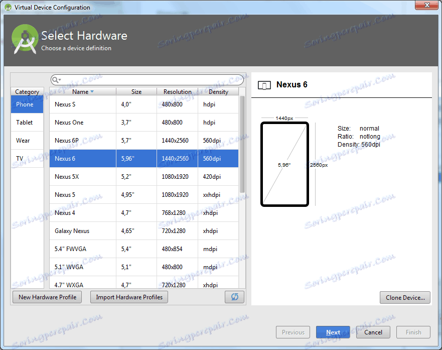The width and height of the screenshot is (442, 350).
Task: Click the Clone Device button
Action: [x=404, y=297]
